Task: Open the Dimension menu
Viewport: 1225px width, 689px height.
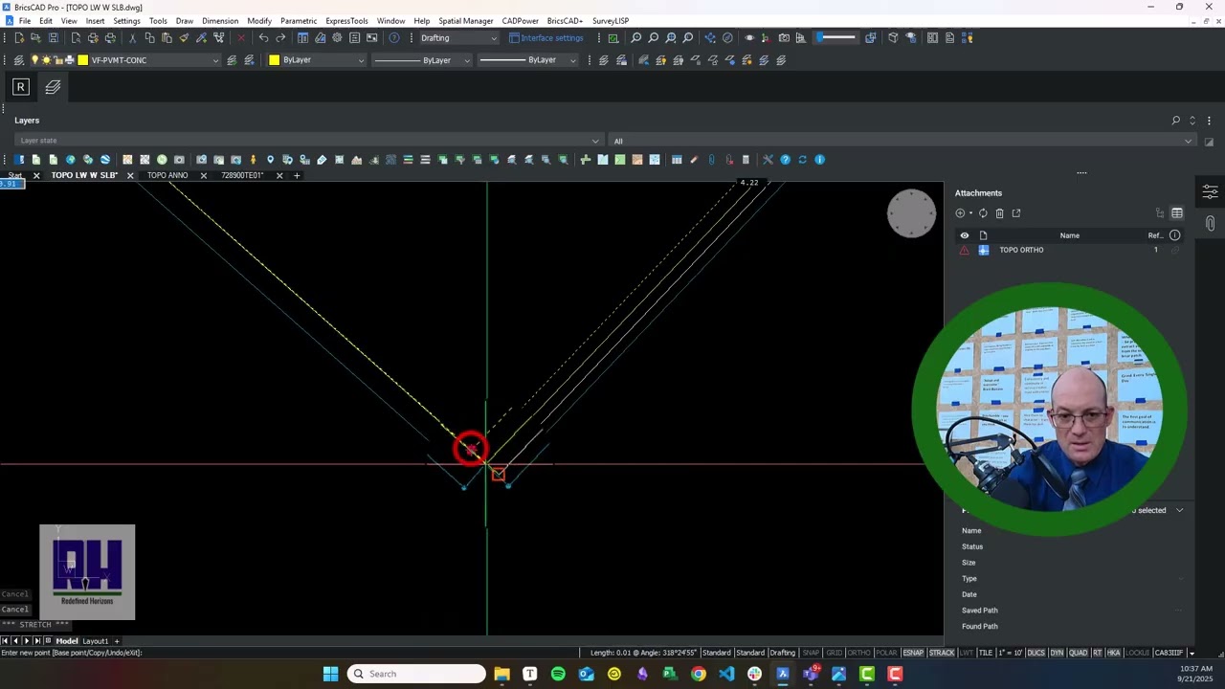Action: pos(220,21)
